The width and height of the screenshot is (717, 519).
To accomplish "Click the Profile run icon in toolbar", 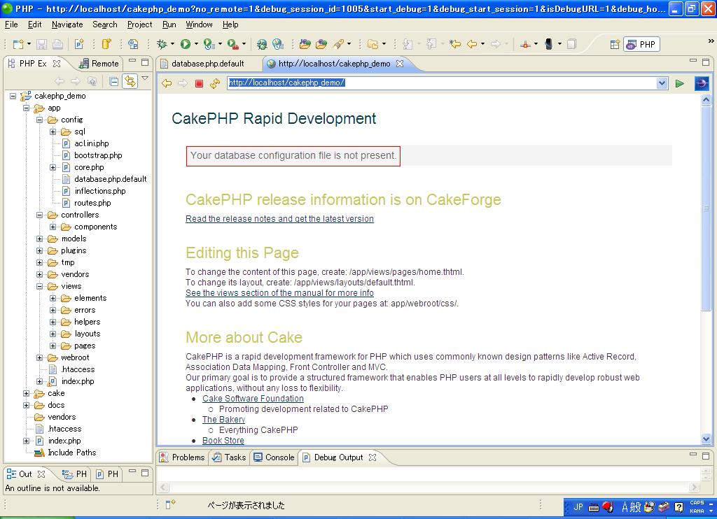I will tap(209, 44).
